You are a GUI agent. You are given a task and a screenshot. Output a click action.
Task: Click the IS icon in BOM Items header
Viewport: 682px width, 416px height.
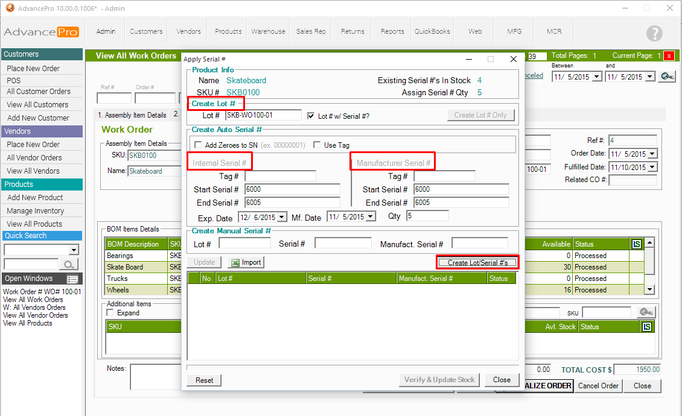tap(636, 244)
